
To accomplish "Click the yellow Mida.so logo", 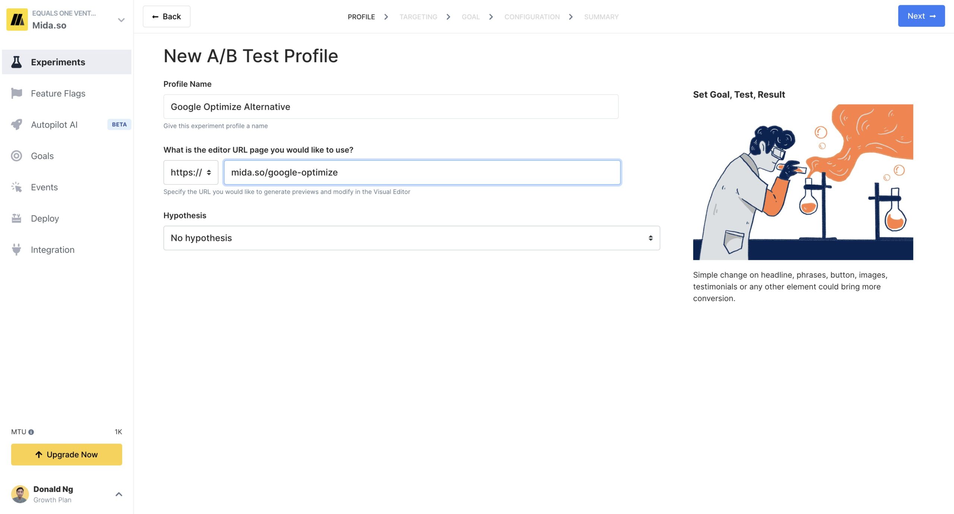I will [17, 19].
